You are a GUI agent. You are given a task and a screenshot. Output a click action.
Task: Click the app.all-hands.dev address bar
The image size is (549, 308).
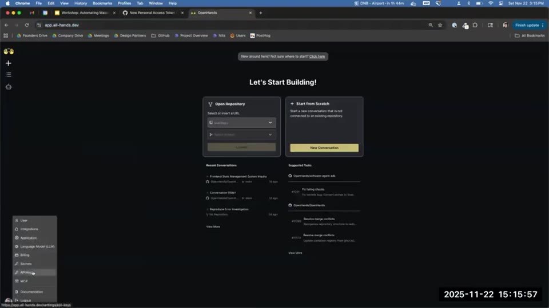[231, 25]
